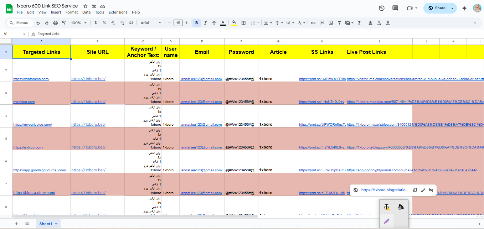Click the Insert link toolbar icon

313,23
